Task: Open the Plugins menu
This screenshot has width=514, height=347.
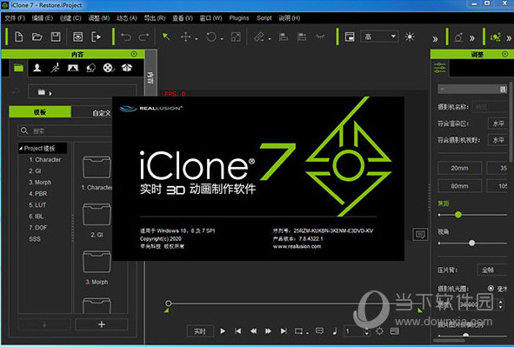Action: coord(239,18)
